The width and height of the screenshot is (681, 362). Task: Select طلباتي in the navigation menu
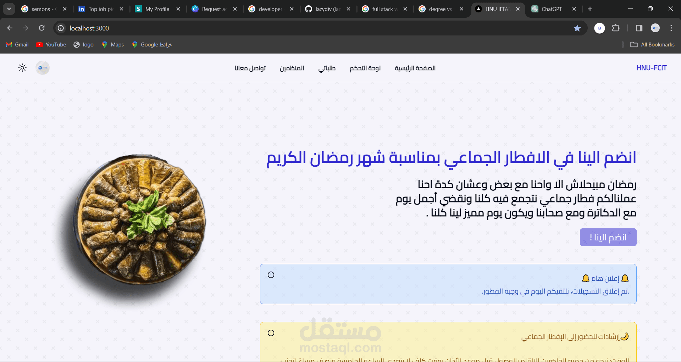point(327,68)
